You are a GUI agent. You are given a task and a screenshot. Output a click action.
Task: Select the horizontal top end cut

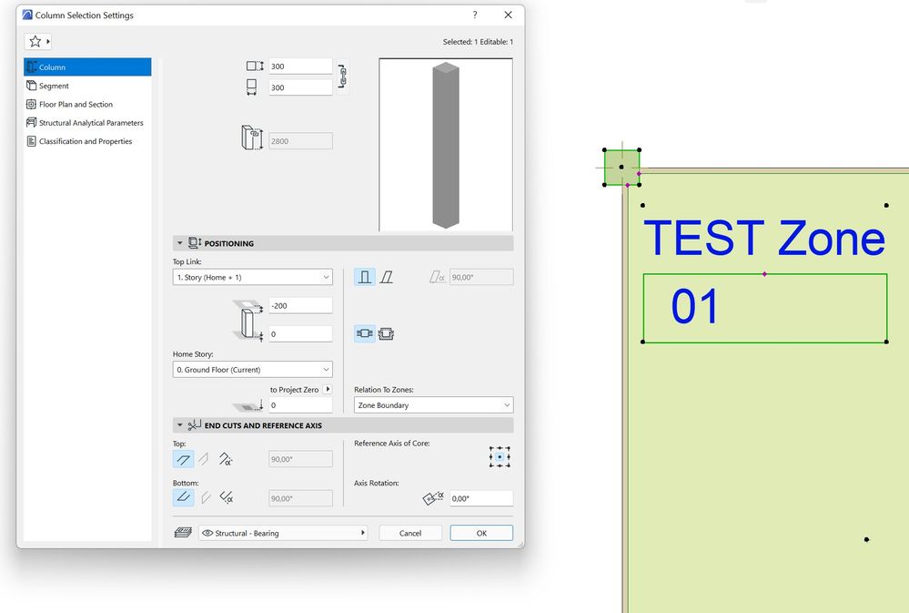coord(183,459)
